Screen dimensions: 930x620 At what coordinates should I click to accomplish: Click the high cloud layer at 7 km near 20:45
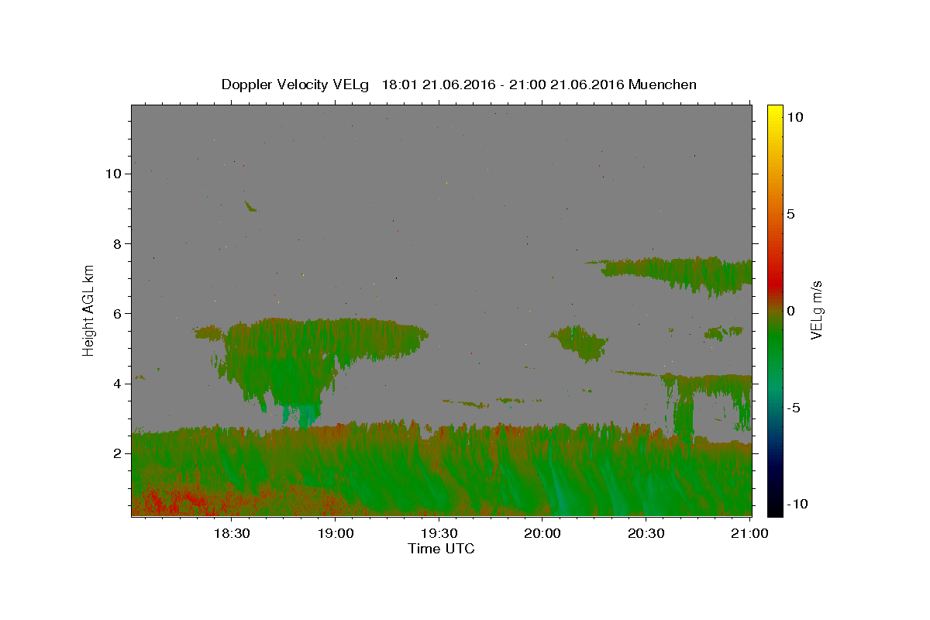pos(682,271)
